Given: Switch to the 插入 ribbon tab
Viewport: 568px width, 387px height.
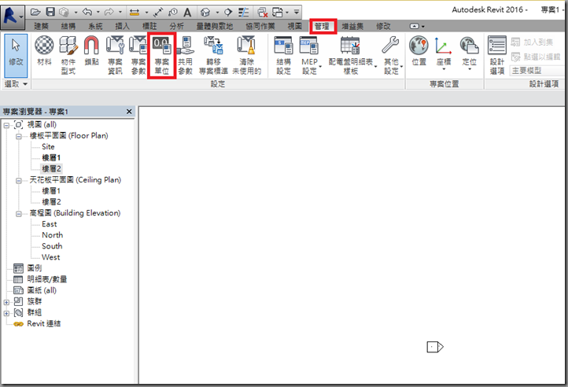Looking at the screenshot, I should [122, 26].
